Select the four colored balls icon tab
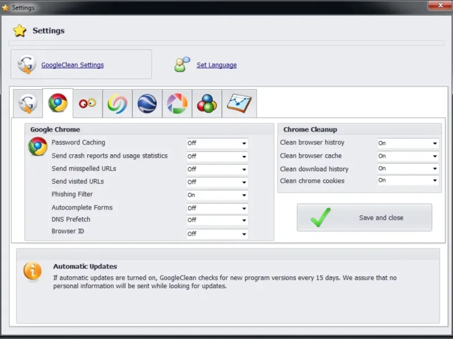 [x=207, y=103]
